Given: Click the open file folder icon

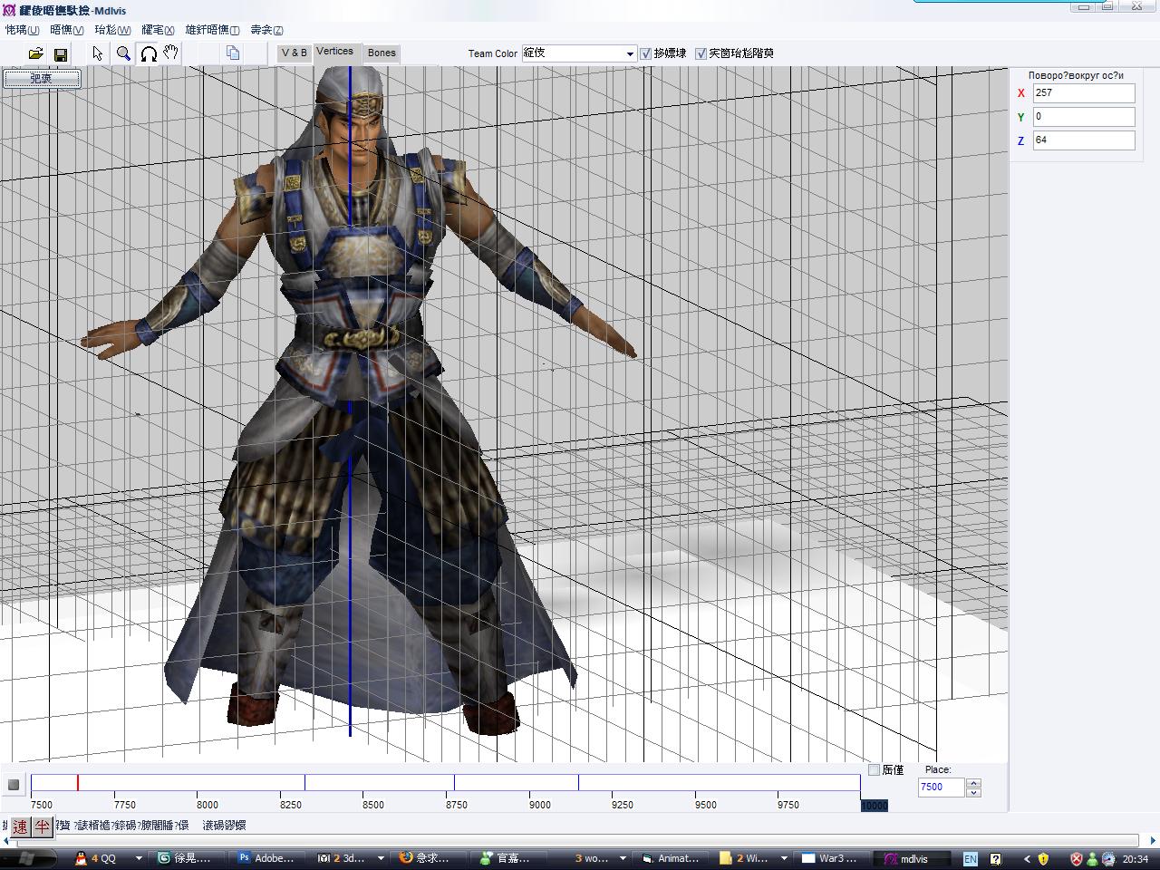Looking at the screenshot, I should tap(35, 54).
